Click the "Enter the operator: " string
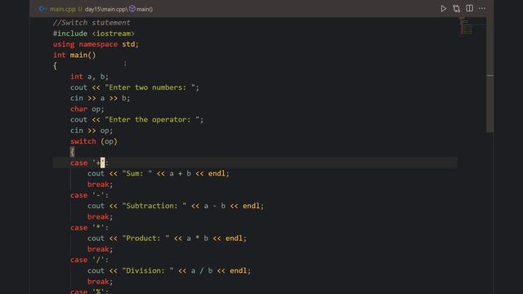 click(152, 120)
